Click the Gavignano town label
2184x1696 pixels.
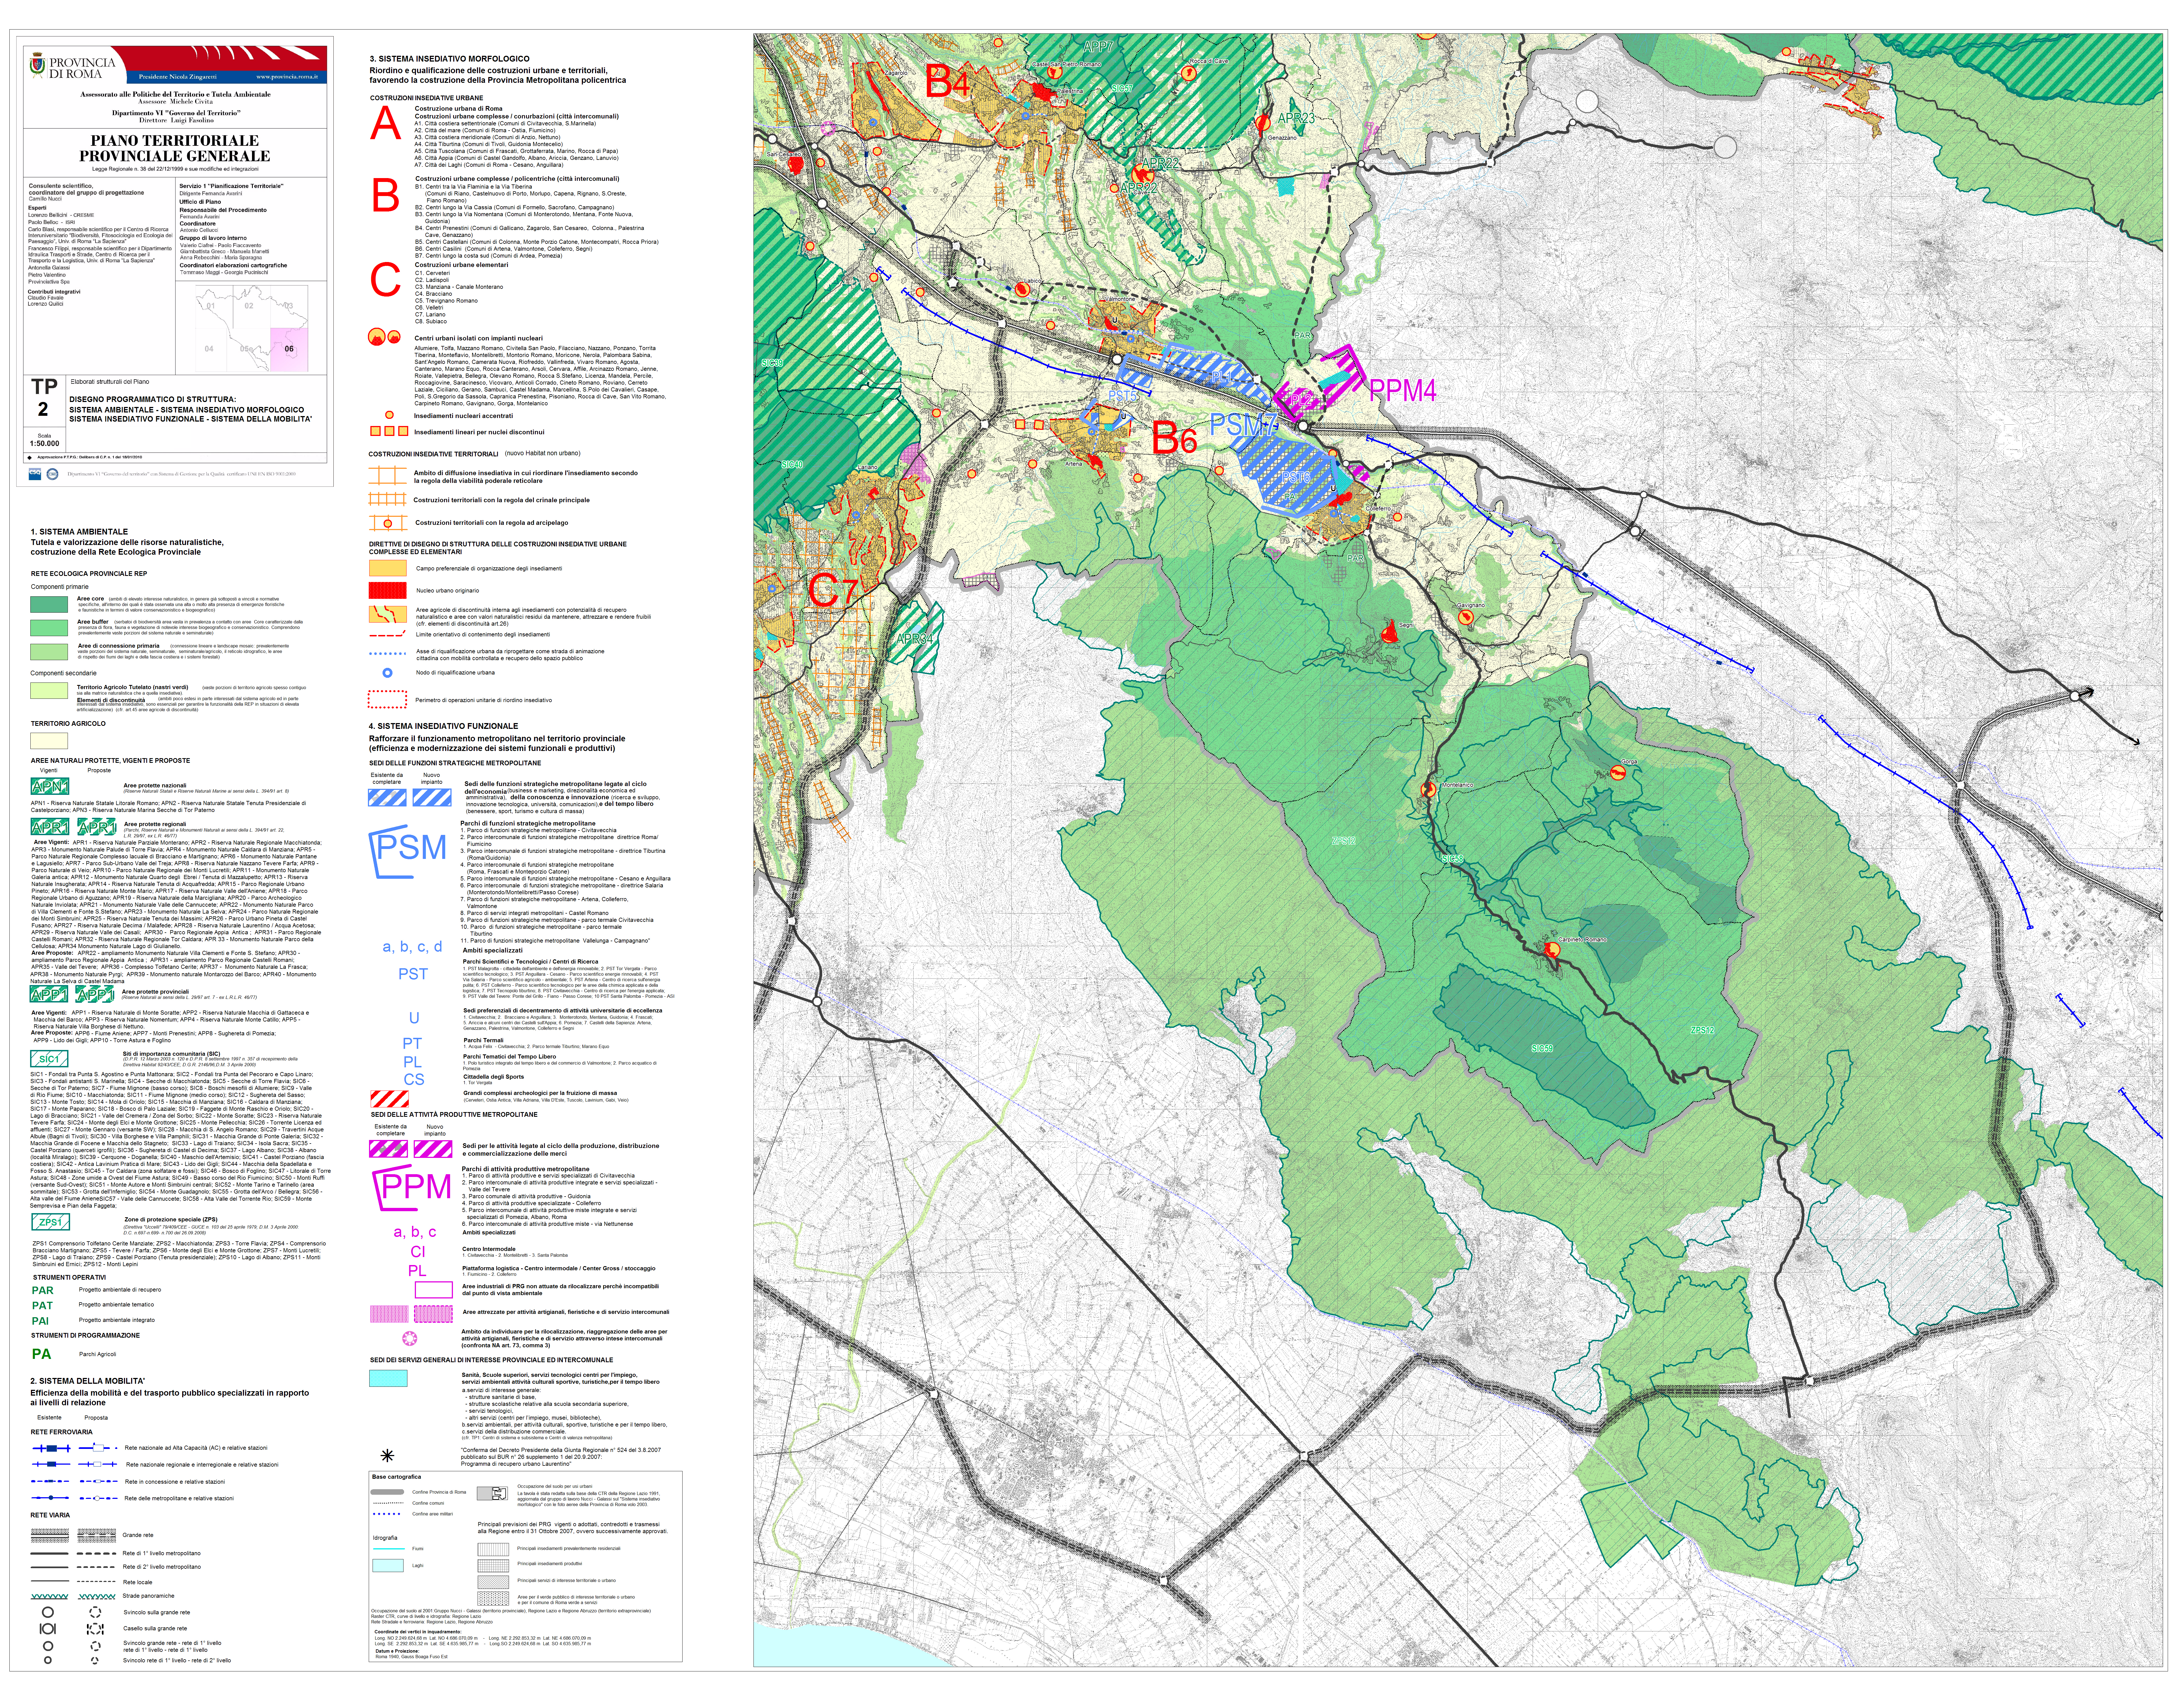tap(1471, 605)
